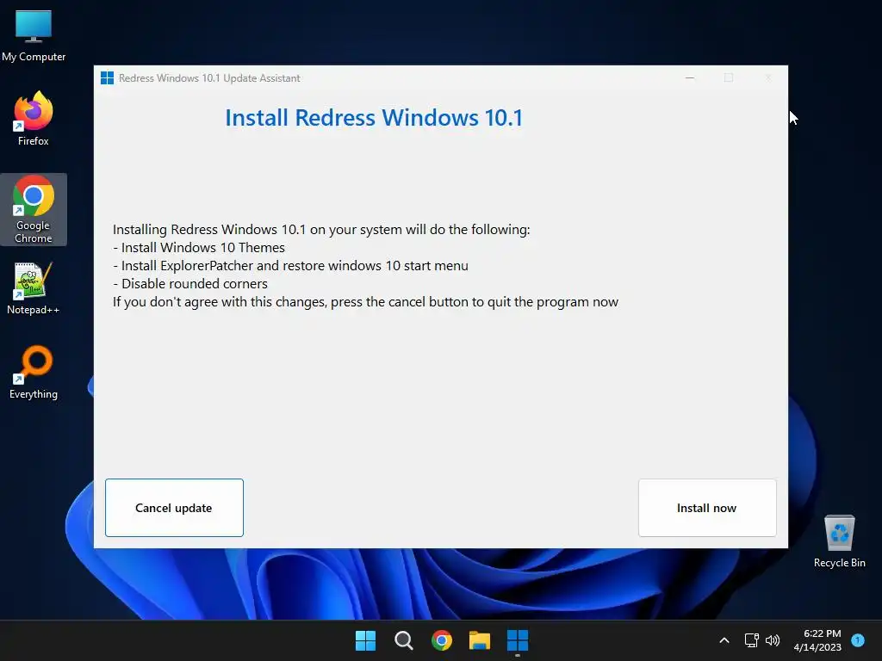
Task: Click the 'Install Redress Windows 10.1' heading
Action: click(374, 118)
